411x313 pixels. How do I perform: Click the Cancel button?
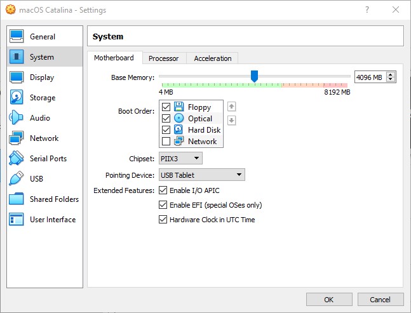click(x=381, y=300)
